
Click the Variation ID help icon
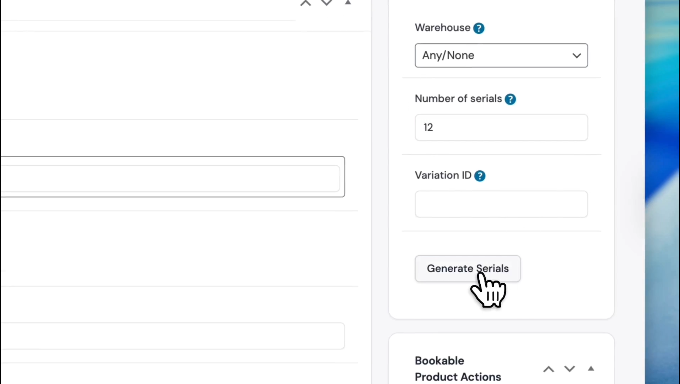coord(480,176)
